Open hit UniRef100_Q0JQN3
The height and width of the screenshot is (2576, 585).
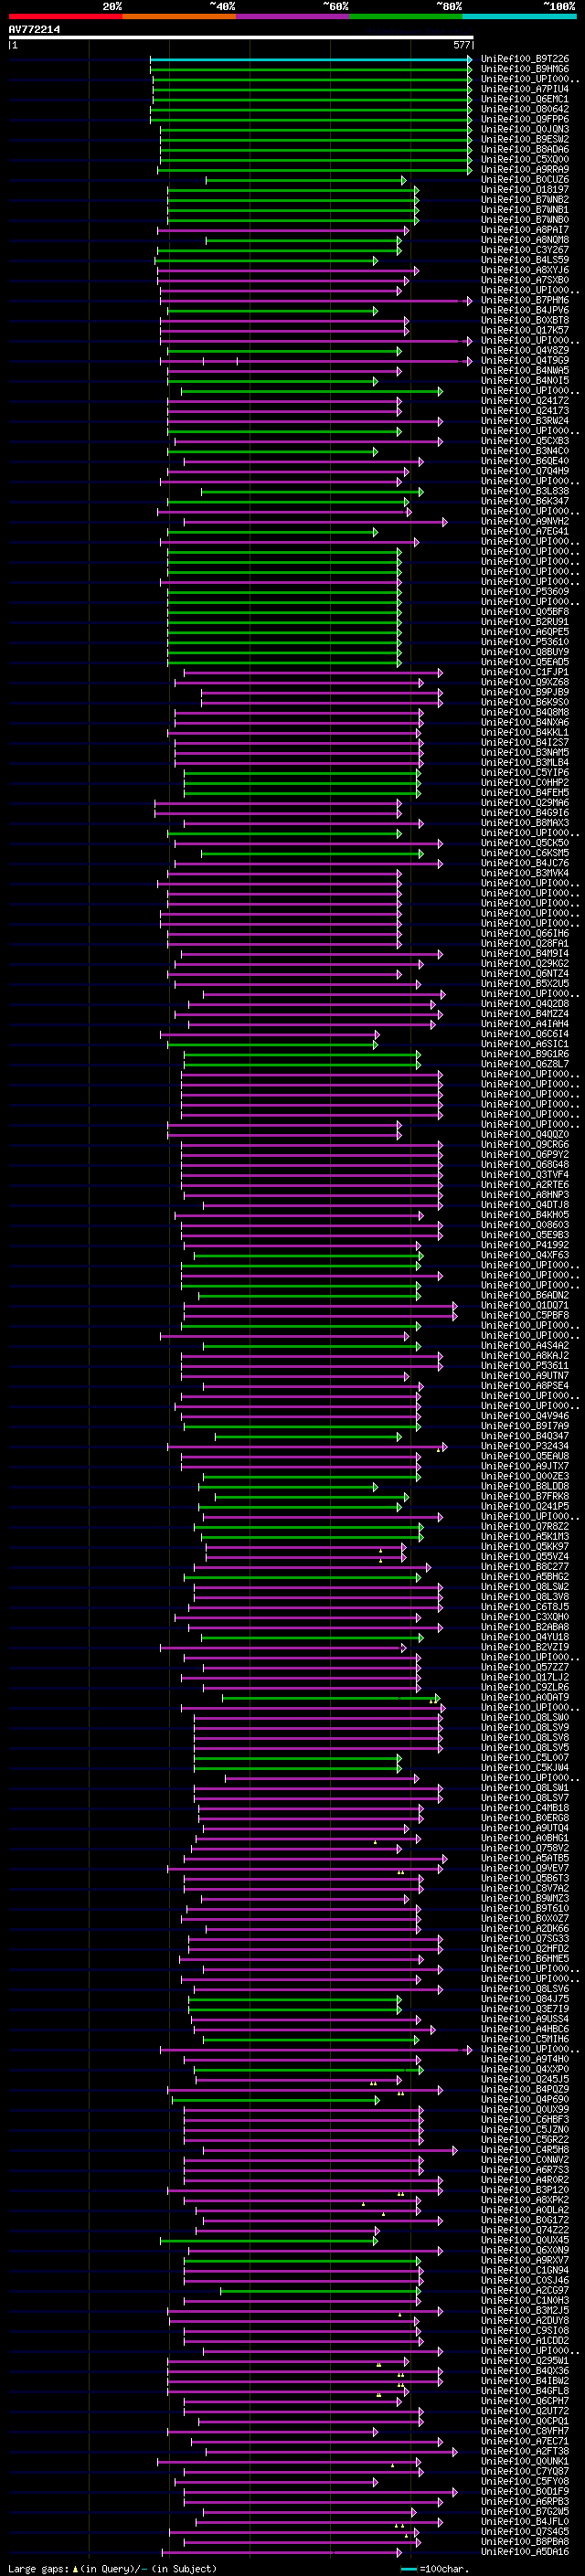(x=525, y=129)
